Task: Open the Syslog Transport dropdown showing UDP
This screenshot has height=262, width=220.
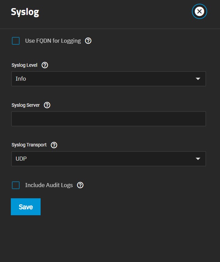Action: coord(109,159)
